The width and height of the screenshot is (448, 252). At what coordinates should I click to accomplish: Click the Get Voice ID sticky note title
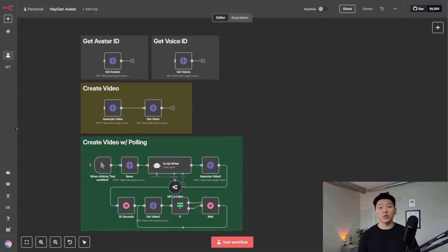[170, 41]
